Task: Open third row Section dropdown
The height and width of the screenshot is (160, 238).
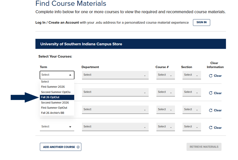Action: pos(192,110)
